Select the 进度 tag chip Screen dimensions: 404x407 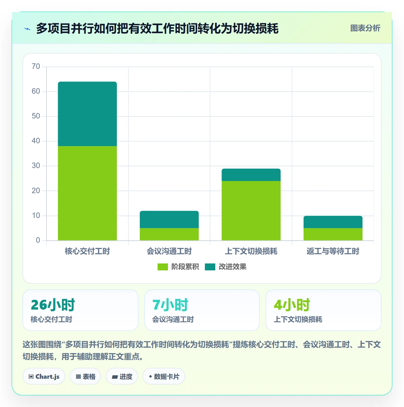click(122, 376)
